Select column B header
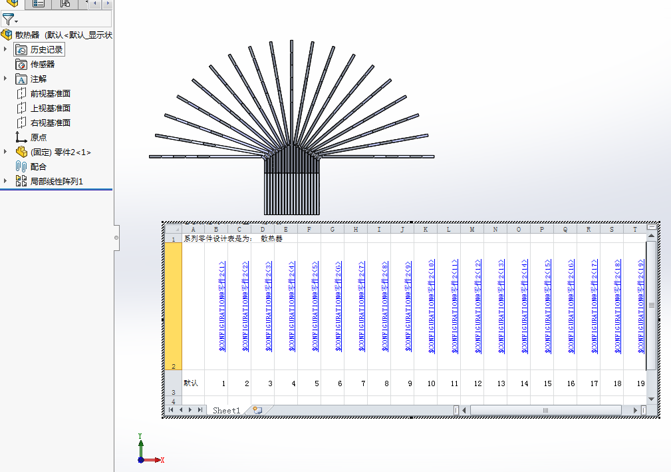 pos(216,230)
